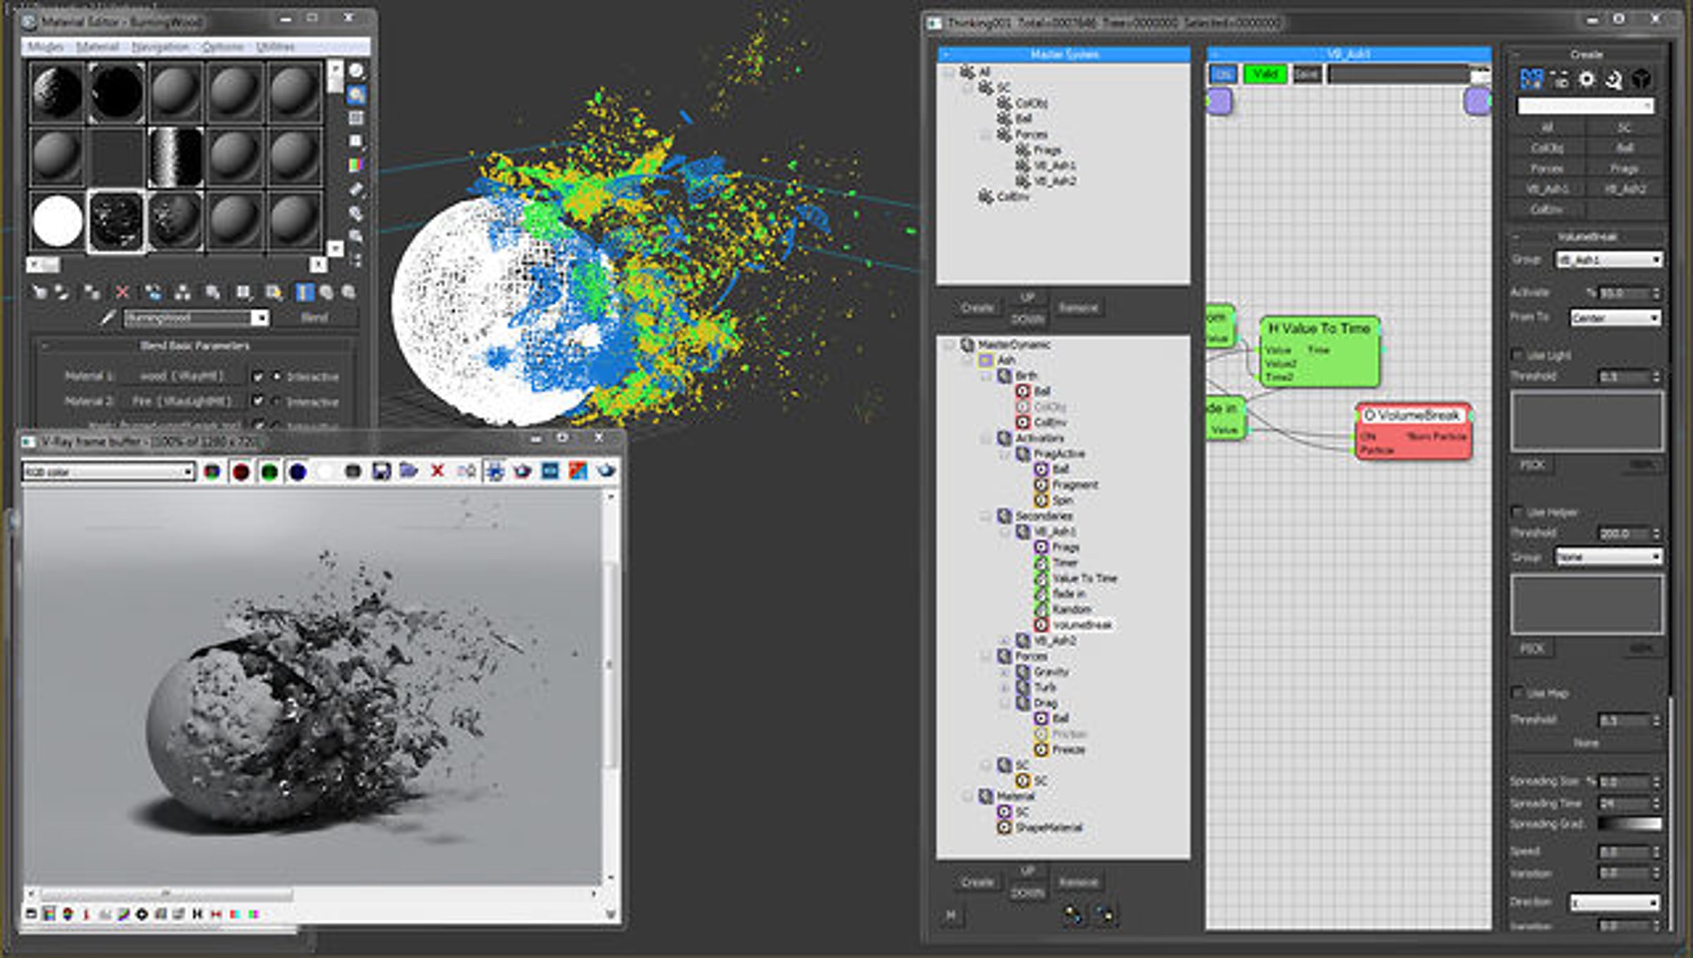1693x958 pixels.
Task: Click Get Material icon in Material Editor
Action: tap(40, 292)
